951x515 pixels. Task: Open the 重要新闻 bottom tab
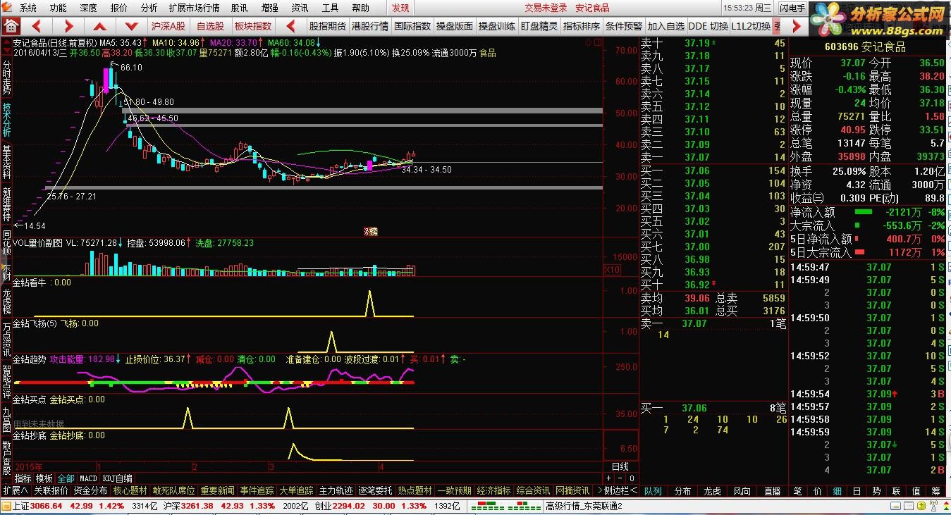coord(217,490)
